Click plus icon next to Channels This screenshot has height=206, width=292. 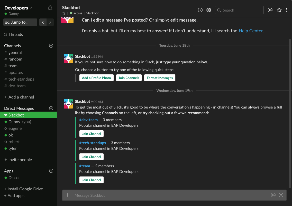[x=51, y=46]
